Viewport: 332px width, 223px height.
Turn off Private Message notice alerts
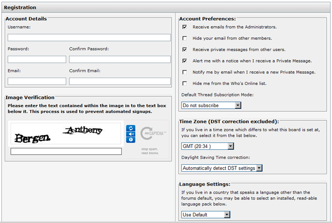pyautogui.click(x=185, y=61)
